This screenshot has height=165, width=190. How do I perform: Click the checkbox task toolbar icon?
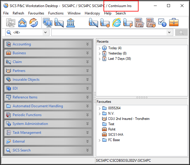(x=162, y=23)
